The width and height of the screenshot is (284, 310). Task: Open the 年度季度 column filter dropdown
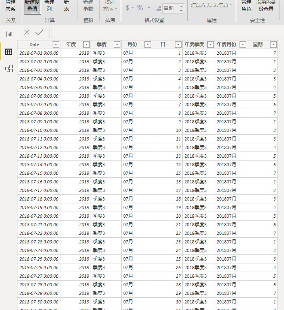point(211,45)
